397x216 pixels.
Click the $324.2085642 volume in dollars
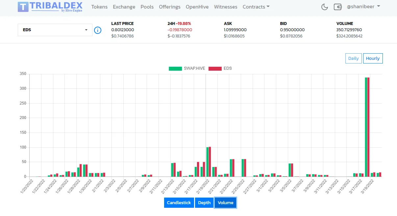349,36
